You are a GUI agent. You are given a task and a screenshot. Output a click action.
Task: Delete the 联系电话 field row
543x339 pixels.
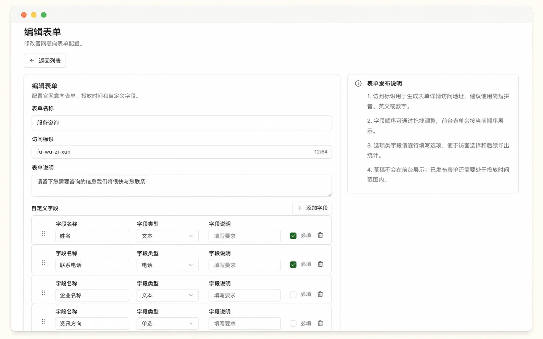320,264
